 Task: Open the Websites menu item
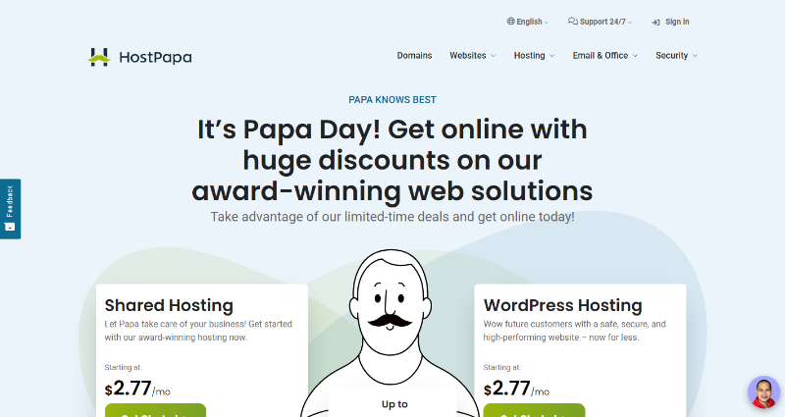tap(468, 56)
